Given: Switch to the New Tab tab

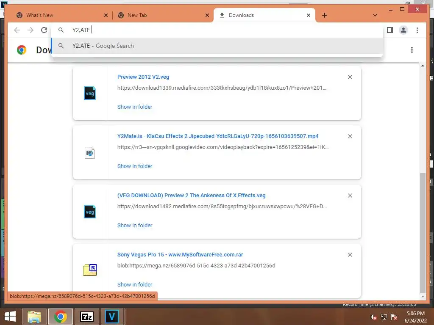Looking at the screenshot, I should pos(162,15).
